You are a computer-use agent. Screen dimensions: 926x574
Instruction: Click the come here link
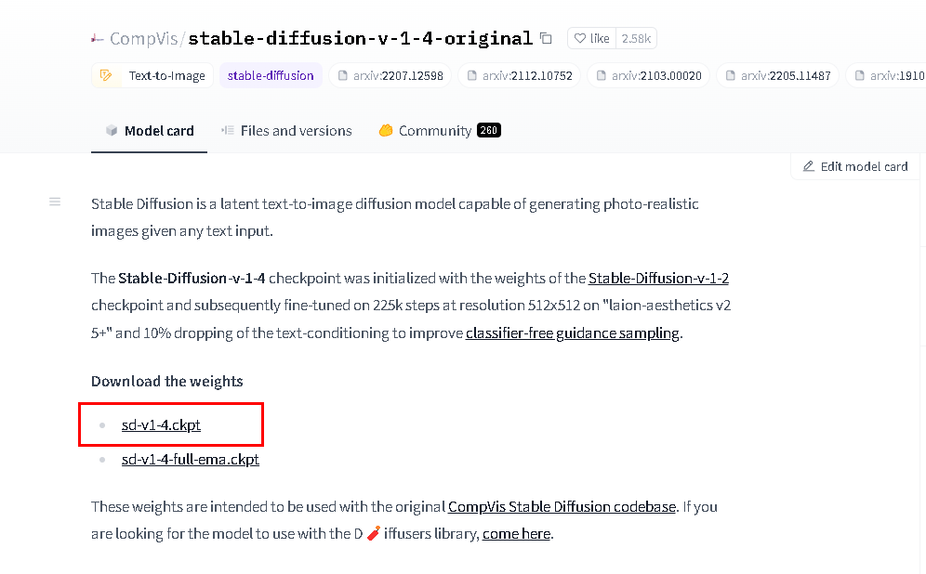pos(516,533)
